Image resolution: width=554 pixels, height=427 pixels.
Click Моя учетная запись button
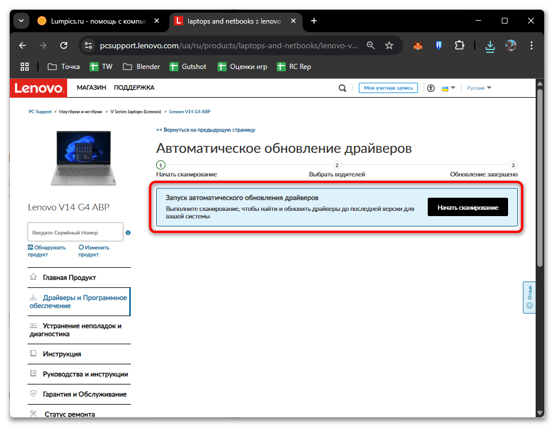coord(388,88)
